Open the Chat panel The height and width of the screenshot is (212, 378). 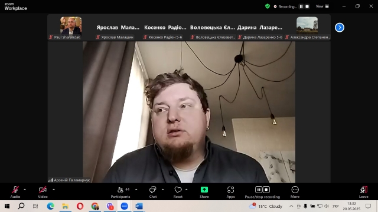point(153,192)
